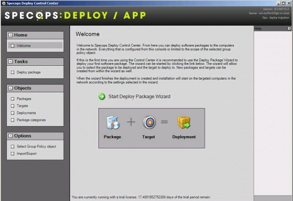Click the square icon beside Import/Export
Viewport: 293px width, 201px height.
(x=12, y=153)
